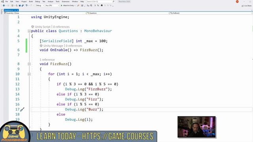Open the Any CPU platform dropdown
The height and width of the screenshot is (142, 253).
click(52, 6)
